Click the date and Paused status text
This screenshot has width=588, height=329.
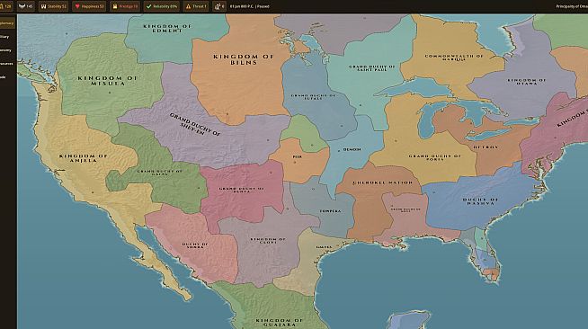coord(249,6)
